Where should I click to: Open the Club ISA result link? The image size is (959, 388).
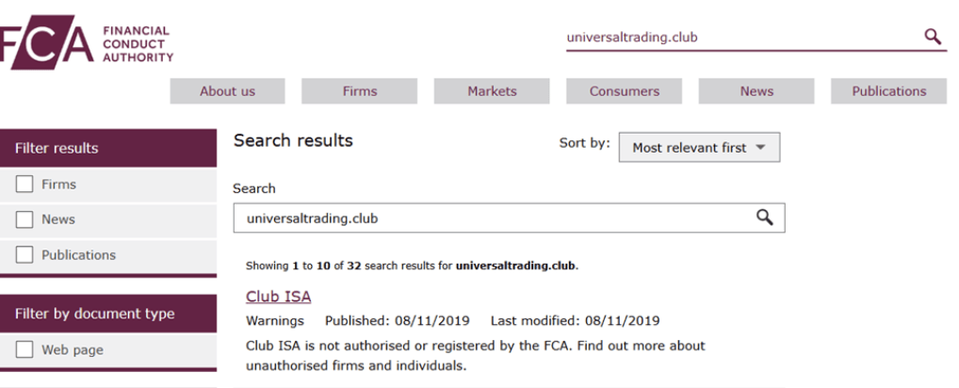point(278,297)
